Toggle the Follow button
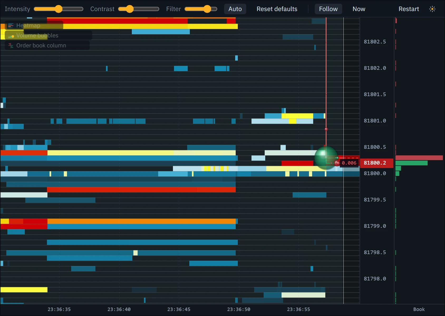445x316 pixels. click(x=328, y=9)
